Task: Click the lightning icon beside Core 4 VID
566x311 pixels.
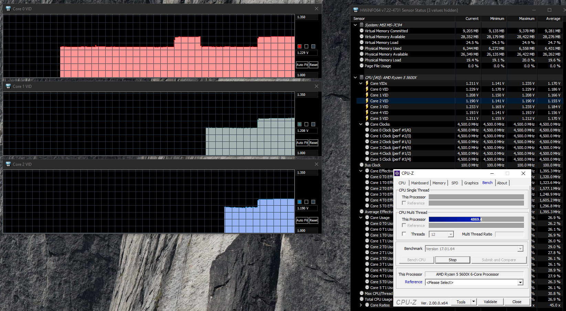Action: point(367,113)
